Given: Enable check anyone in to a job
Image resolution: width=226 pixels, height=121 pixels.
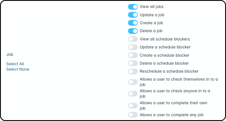Looking at the screenshot, I should 133,93.
